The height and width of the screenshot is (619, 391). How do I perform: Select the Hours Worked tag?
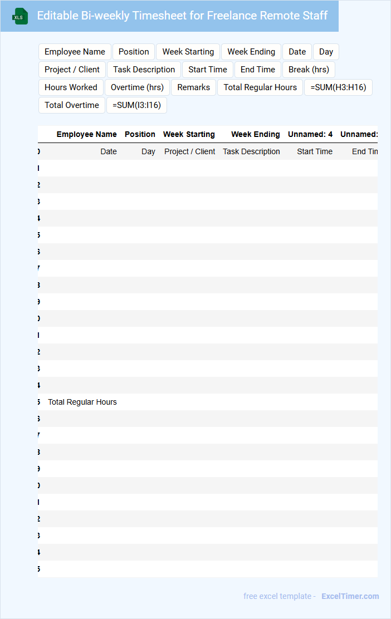click(x=71, y=87)
